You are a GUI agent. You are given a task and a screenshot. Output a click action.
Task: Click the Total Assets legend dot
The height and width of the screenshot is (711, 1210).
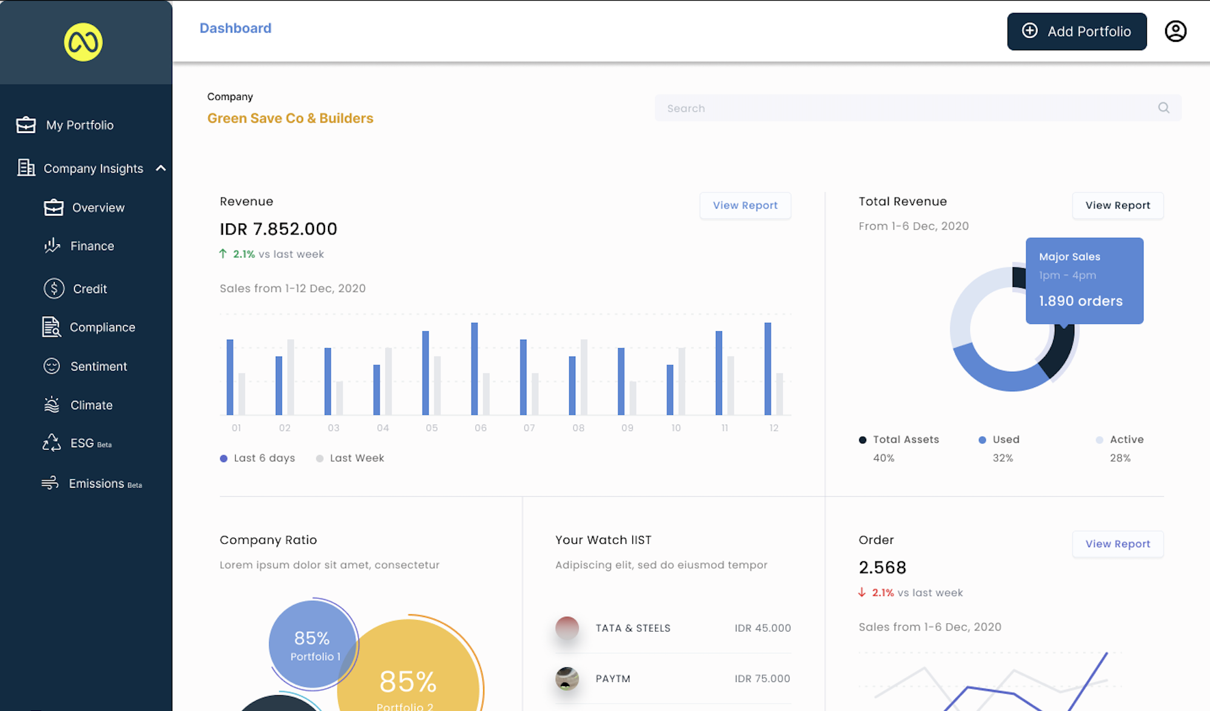863,440
